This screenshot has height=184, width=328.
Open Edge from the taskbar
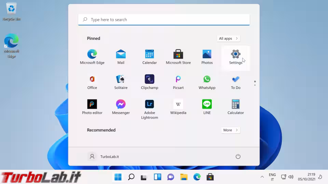[197, 177]
